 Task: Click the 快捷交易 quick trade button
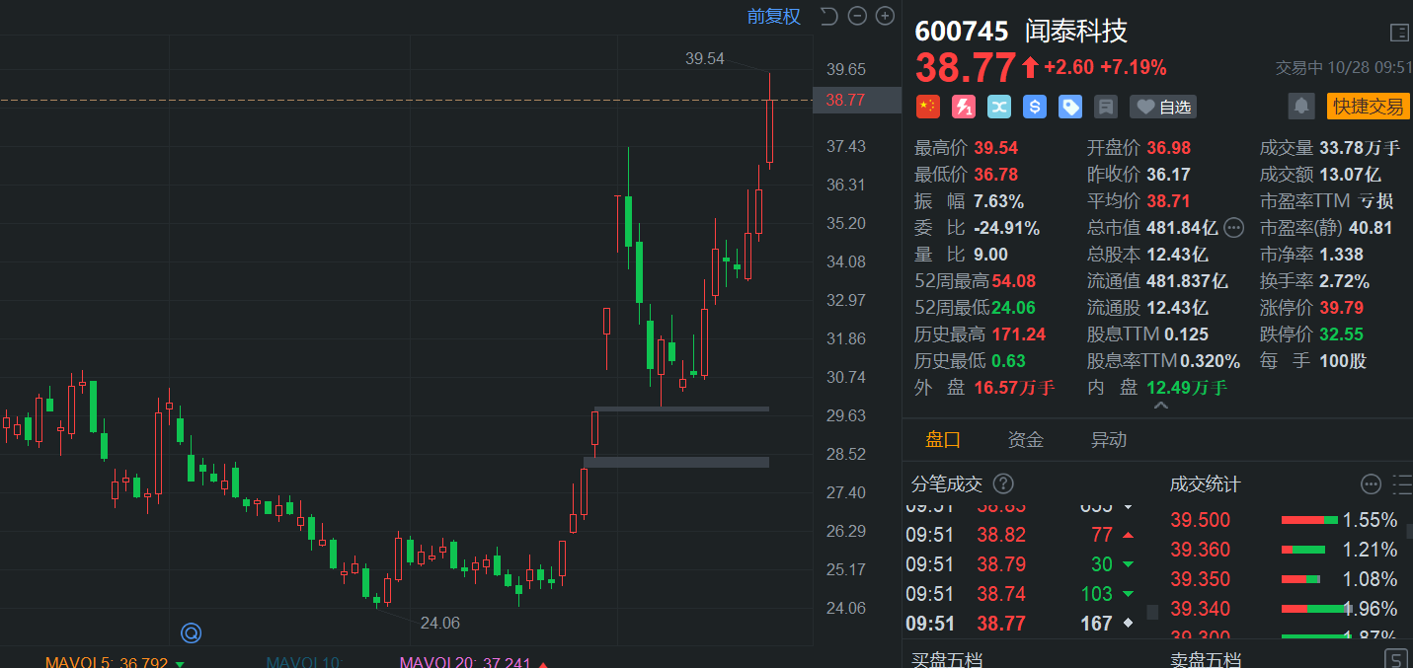[1368, 107]
